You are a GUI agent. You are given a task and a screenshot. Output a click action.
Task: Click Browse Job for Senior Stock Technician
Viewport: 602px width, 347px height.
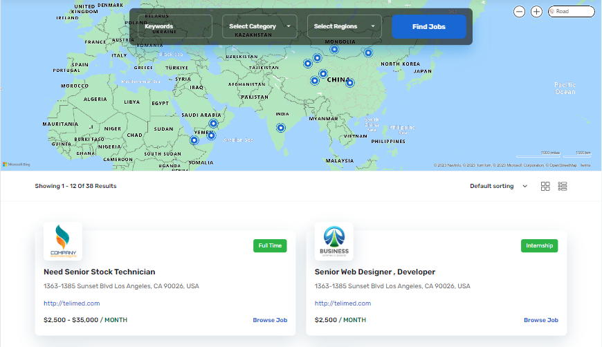tap(270, 320)
